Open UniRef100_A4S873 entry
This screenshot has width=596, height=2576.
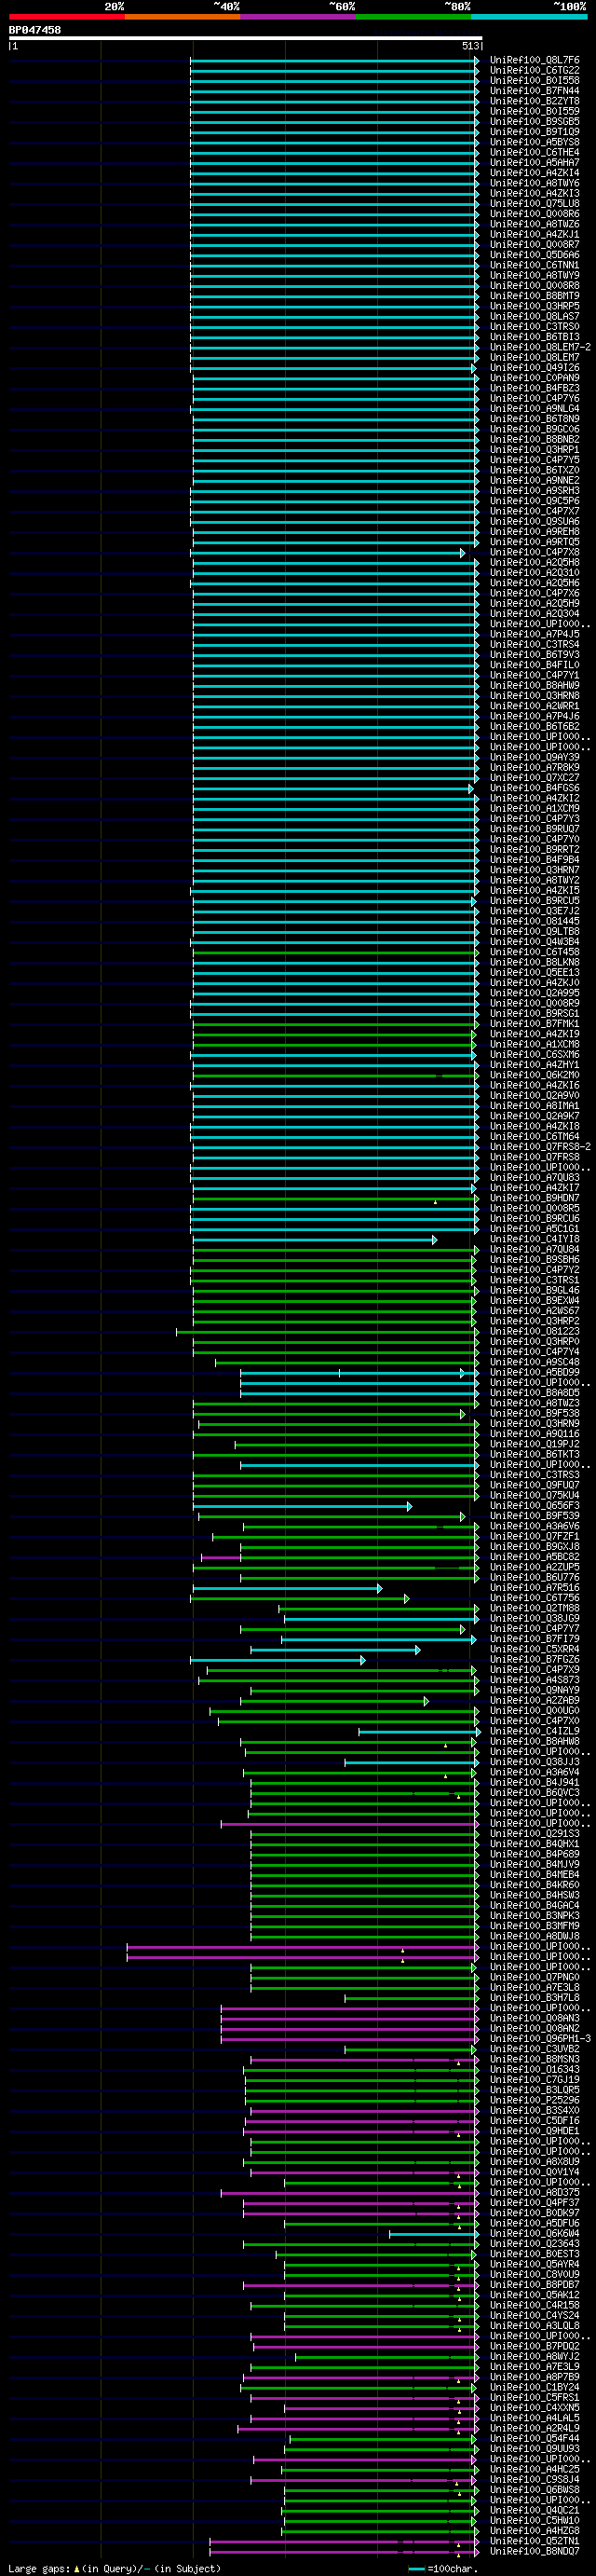(x=534, y=1680)
